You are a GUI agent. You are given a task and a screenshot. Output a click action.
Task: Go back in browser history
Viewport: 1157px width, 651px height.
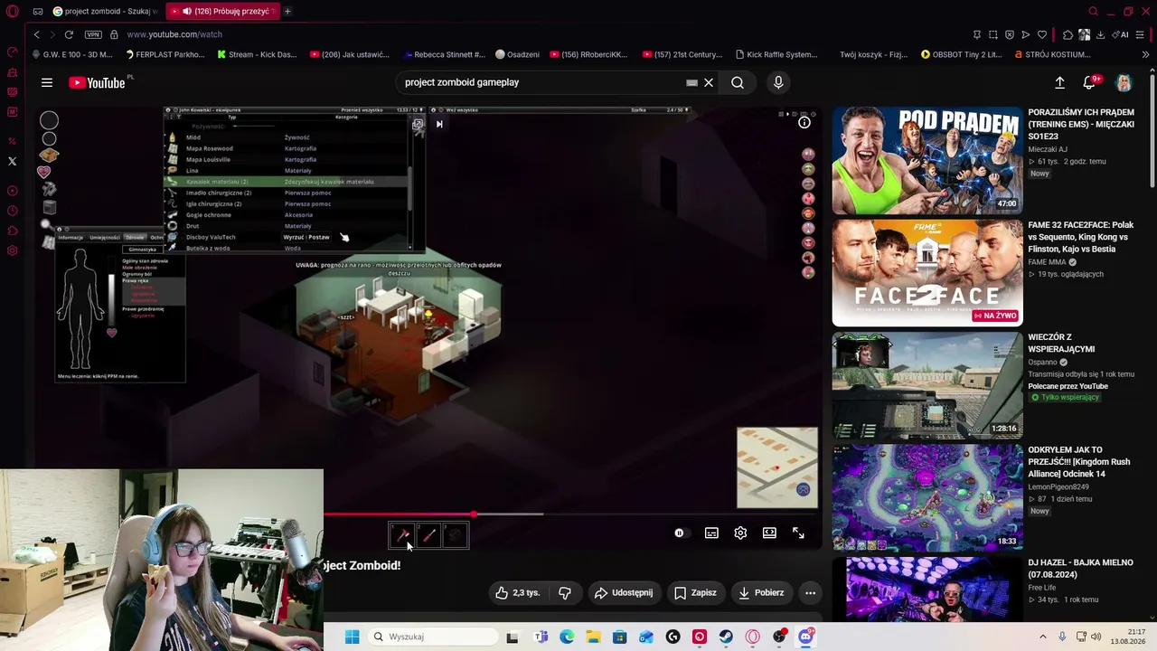tap(36, 34)
